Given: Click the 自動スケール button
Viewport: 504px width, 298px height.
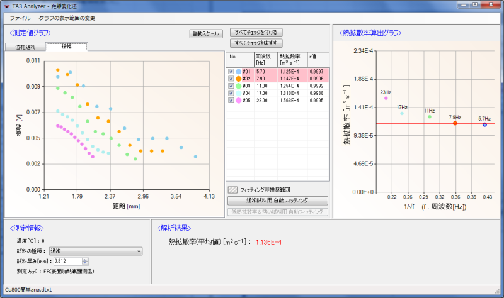Looking at the screenshot, I should pyautogui.click(x=206, y=33).
